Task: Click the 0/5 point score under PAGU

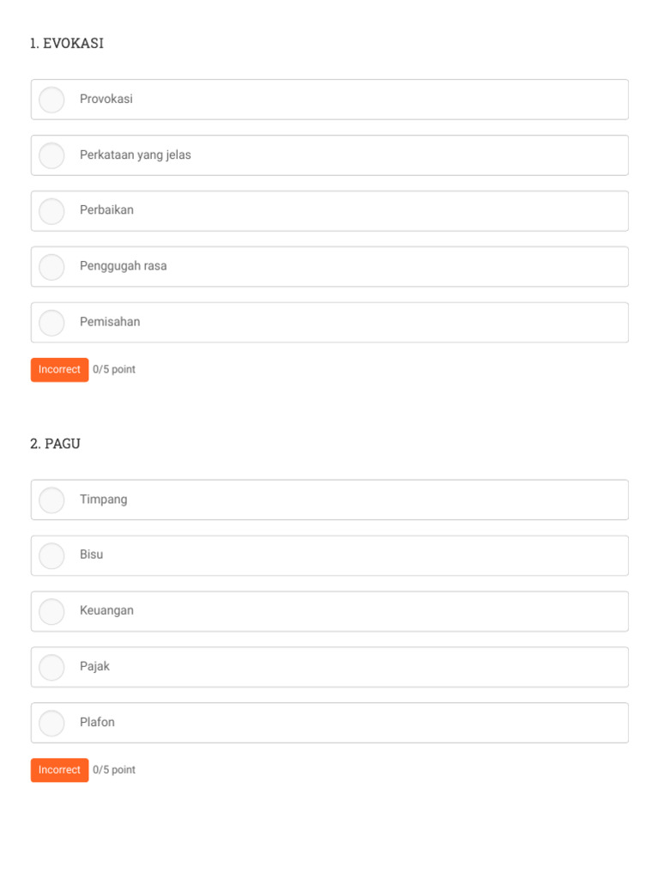Action: tap(114, 770)
